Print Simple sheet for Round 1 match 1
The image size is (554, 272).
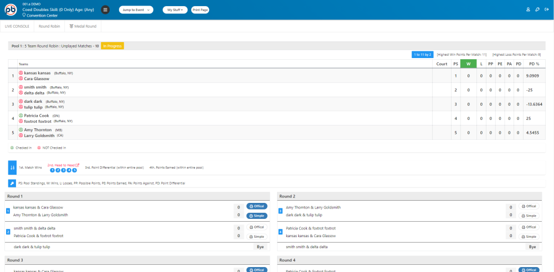pyautogui.click(x=257, y=216)
